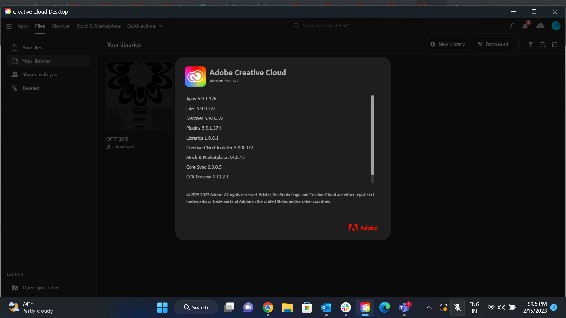Open the Discover tab

click(x=60, y=26)
